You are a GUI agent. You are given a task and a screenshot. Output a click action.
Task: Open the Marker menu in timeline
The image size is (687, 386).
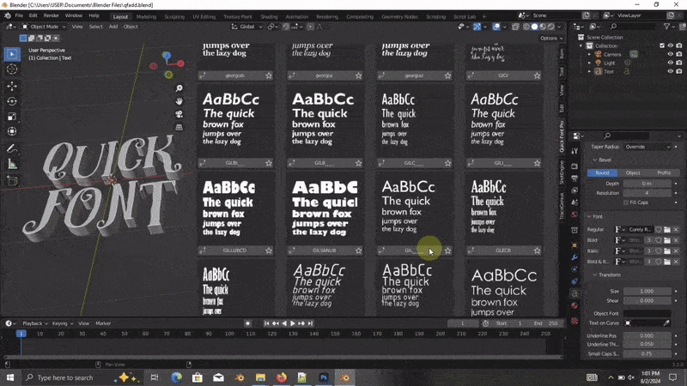click(103, 323)
